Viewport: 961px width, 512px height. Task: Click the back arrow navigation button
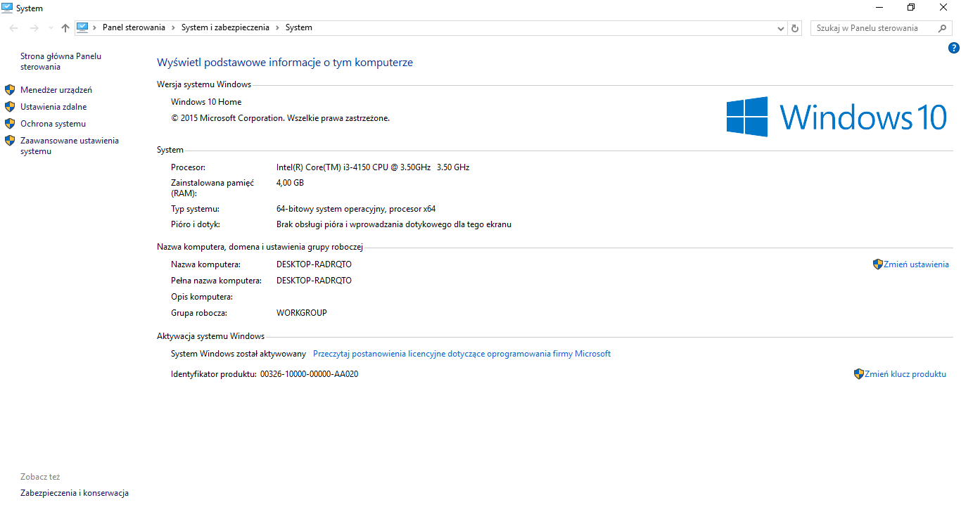(x=13, y=28)
